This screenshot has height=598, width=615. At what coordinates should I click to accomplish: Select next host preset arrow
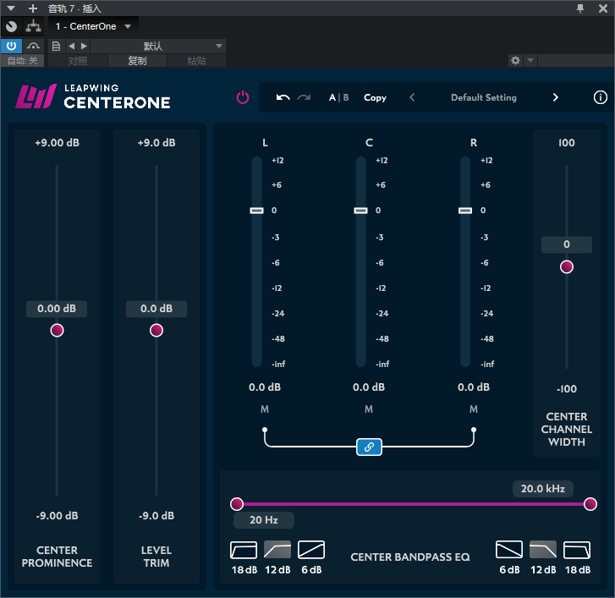(84, 47)
